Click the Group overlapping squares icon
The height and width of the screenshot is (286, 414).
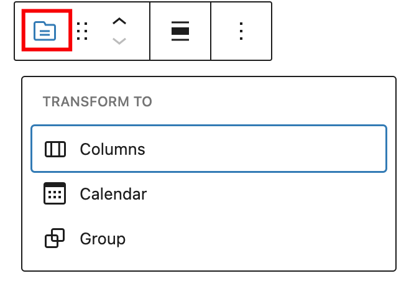tap(55, 239)
